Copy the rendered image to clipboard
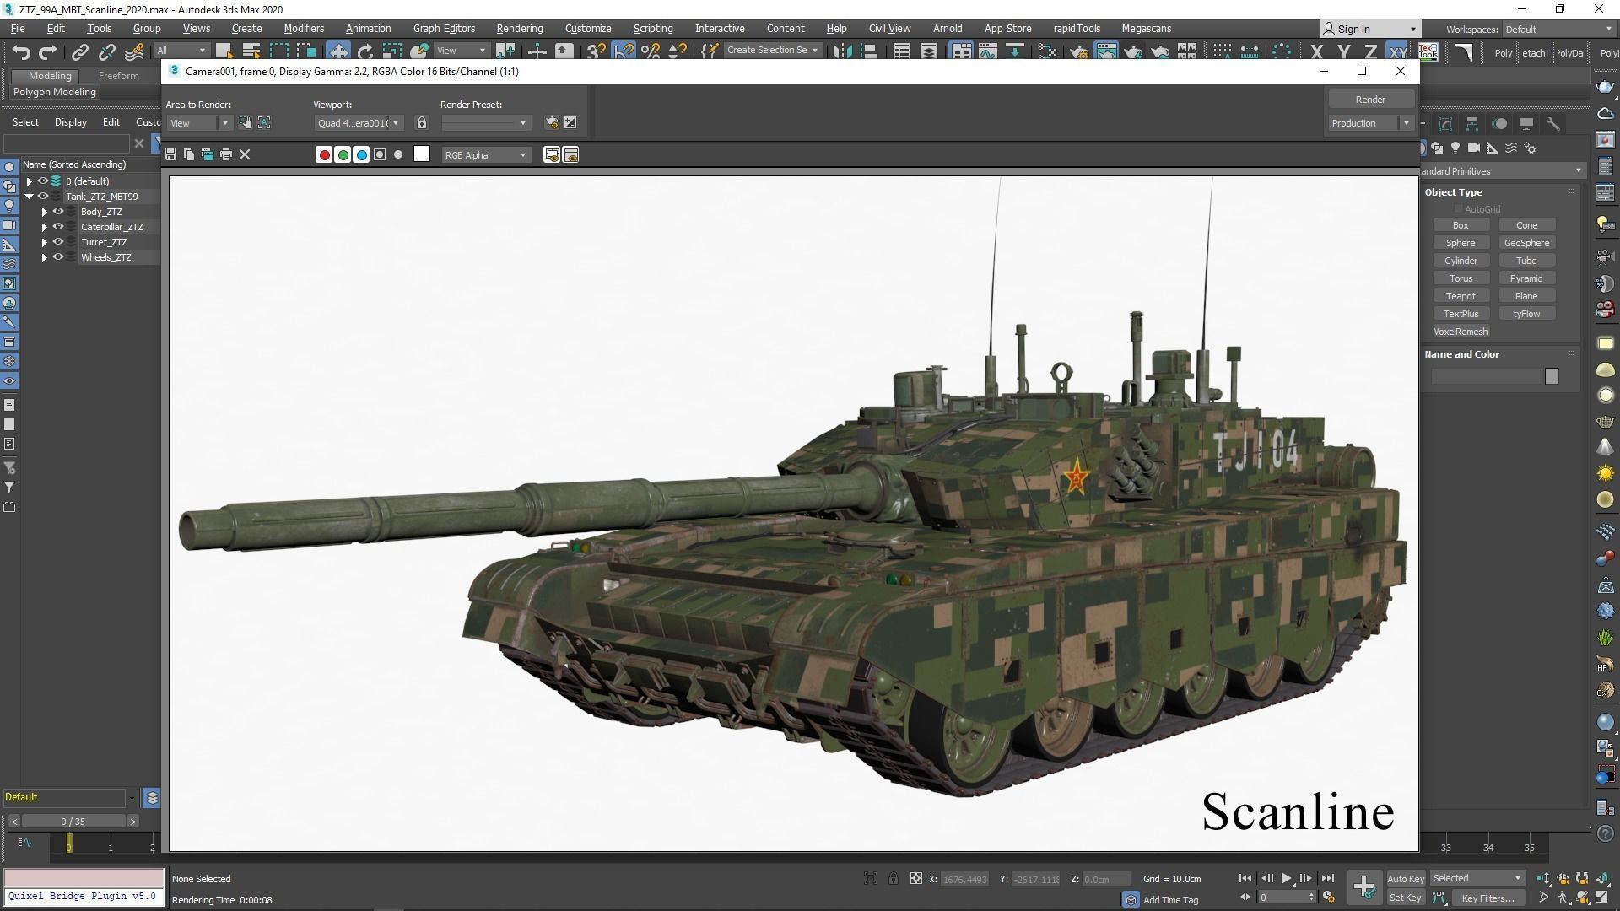This screenshot has height=911, width=1620. (x=189, y=154)
